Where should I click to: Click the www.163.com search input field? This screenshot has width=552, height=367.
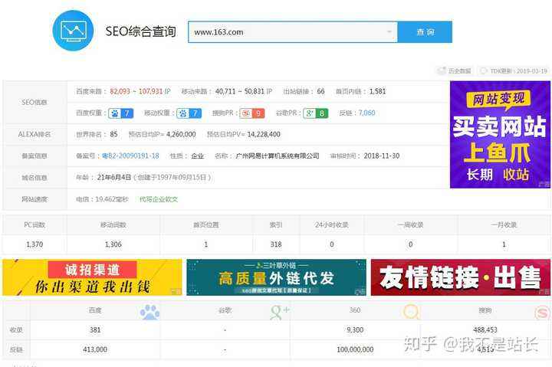pyautogui.click(x=293, y=31)
